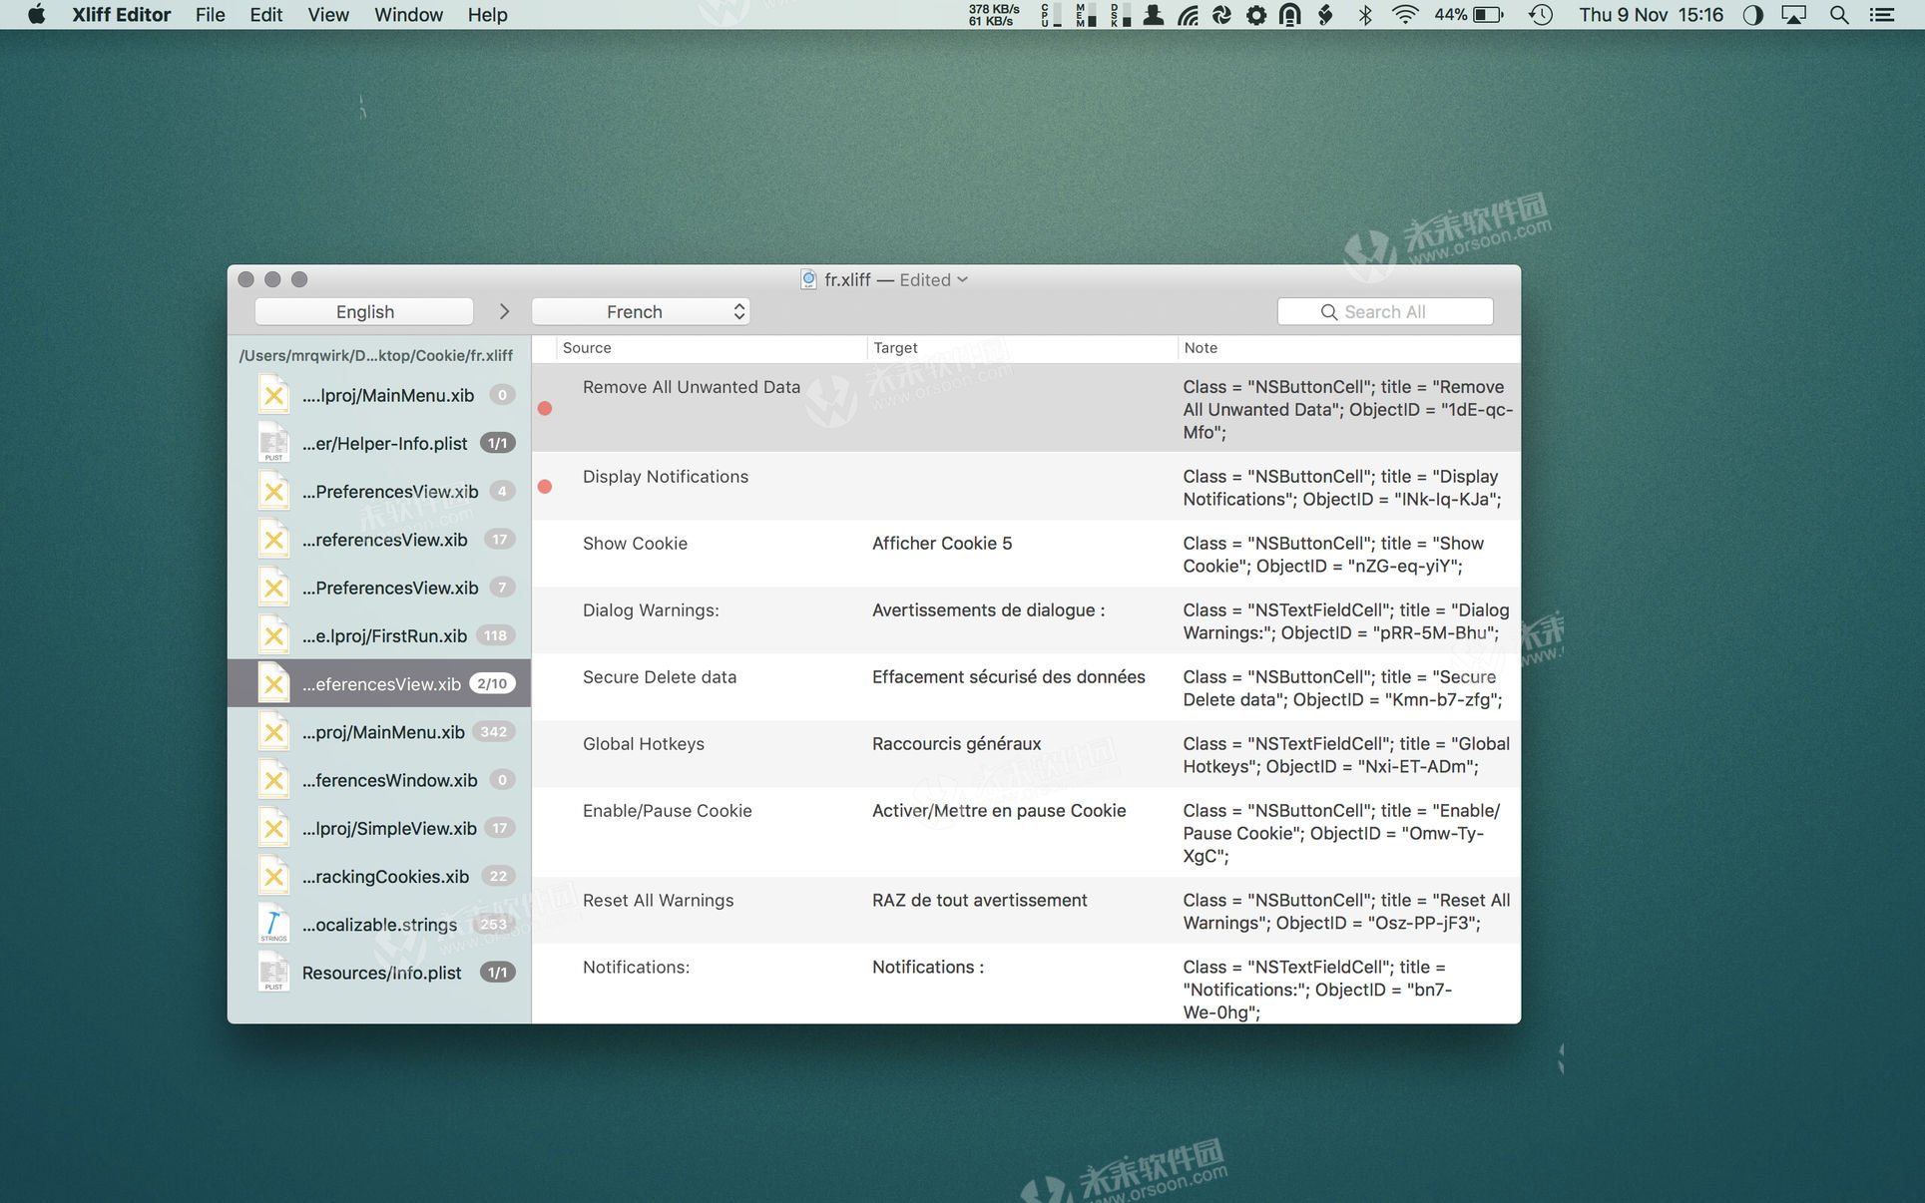Click the red dot beside Remove All Unwanted Data

coord(545,408)
